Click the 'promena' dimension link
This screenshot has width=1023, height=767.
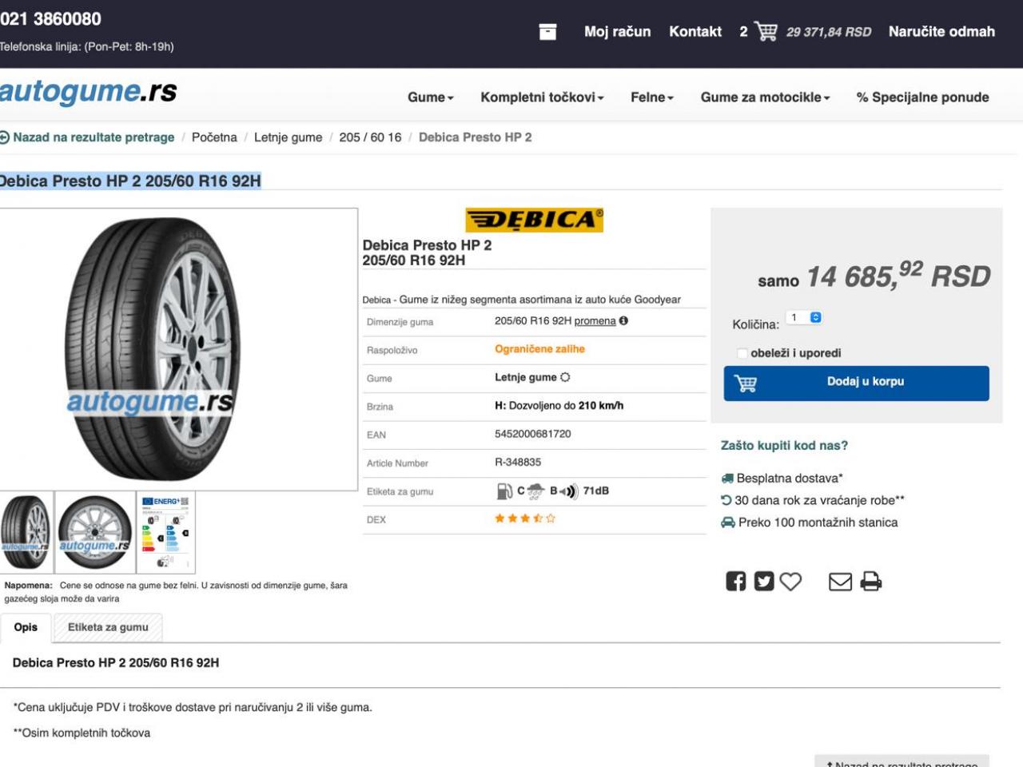[x=595, y=320]
